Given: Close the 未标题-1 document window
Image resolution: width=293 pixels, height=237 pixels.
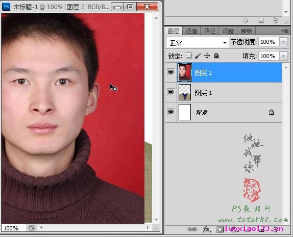Looking at the screenshot, I should point(147,7).
